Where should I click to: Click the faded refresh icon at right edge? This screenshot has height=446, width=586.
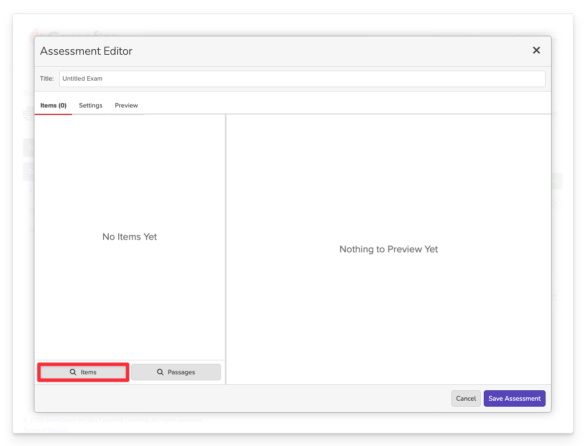coord(554,298)
